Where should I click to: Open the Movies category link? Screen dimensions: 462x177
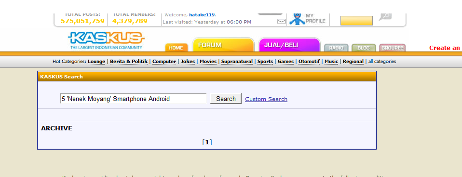(x=208, y=62)
